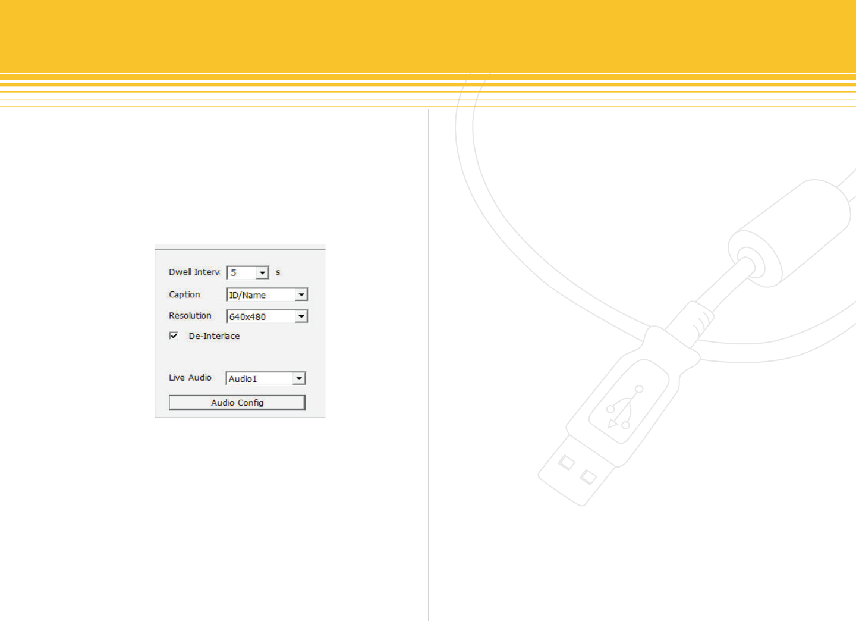Expand the Caption ID/Name dropdown

click(301, 295)
